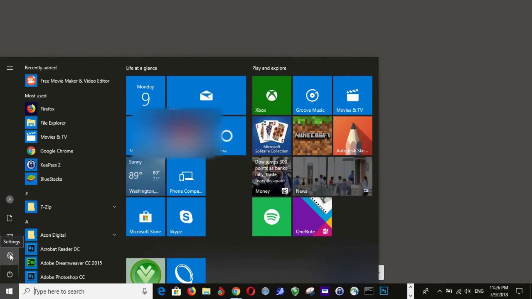Screen dimensions: 532x299
Task: Launch Firefox from Most used list
Action: [x=71, y=109]
